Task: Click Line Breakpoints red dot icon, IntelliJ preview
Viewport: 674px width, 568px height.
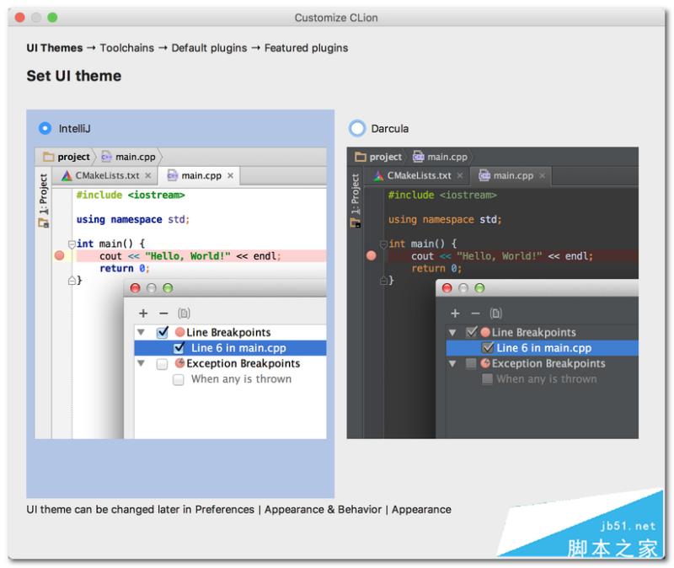Action: coord(180,332)
